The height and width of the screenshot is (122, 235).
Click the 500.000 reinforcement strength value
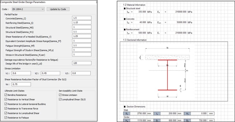142,33
